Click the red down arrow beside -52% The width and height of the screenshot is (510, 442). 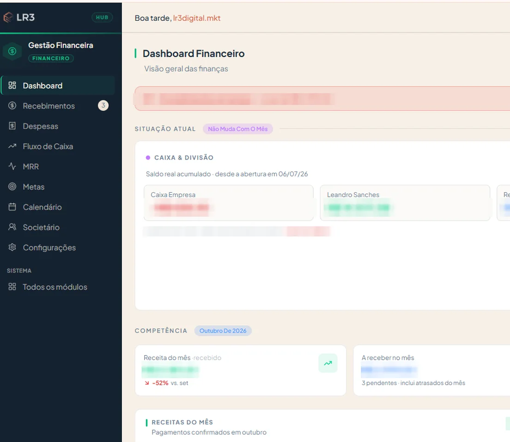click(147, 383)
